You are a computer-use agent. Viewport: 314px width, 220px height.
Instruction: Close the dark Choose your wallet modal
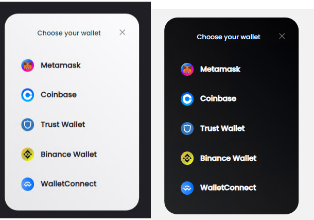click(x=282, y=36)
